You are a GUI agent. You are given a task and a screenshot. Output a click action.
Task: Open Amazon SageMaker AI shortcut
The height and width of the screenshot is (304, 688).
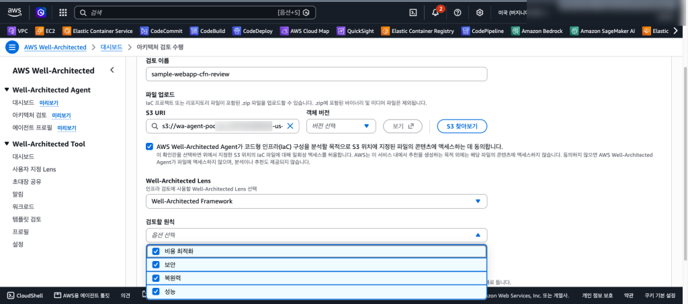tap(603, 31)
